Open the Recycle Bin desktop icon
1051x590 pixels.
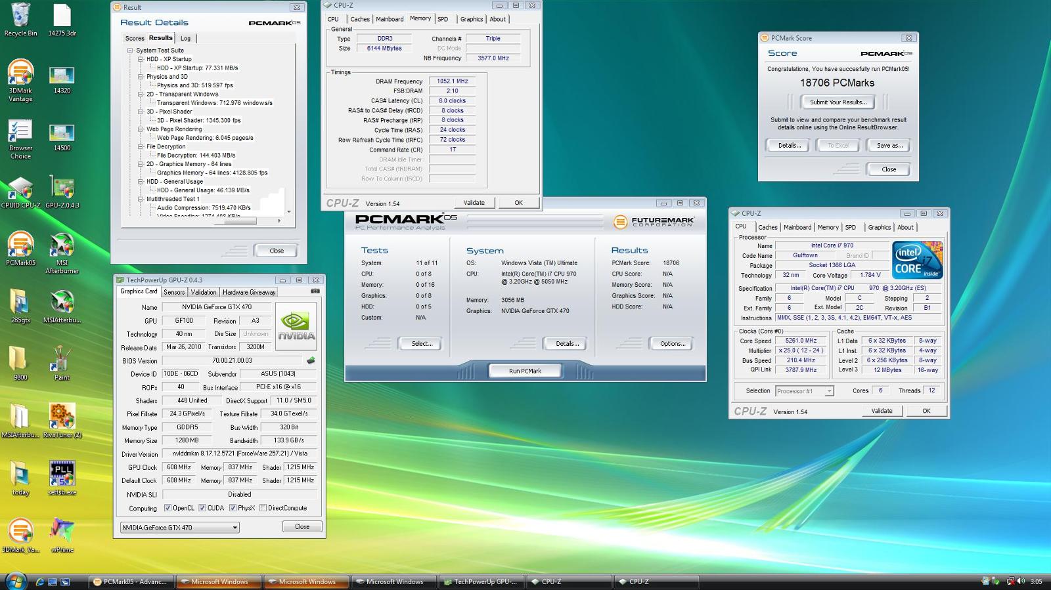[x=20, y=20]
